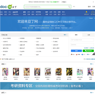Close the top favorites reminder bar

pos(93,2)
